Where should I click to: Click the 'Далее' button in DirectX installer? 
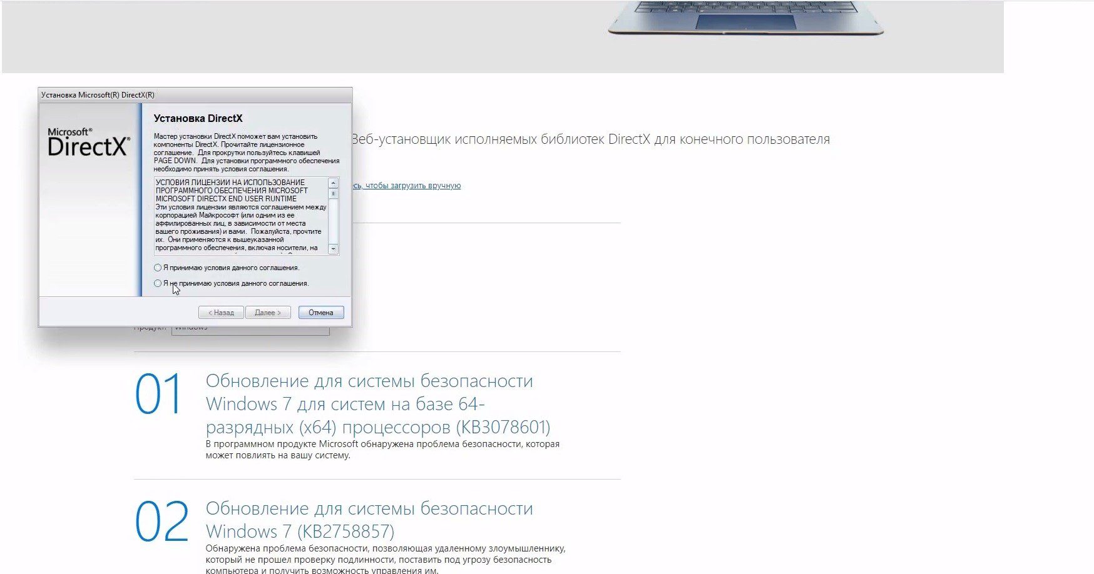click(x=268, y=312)
